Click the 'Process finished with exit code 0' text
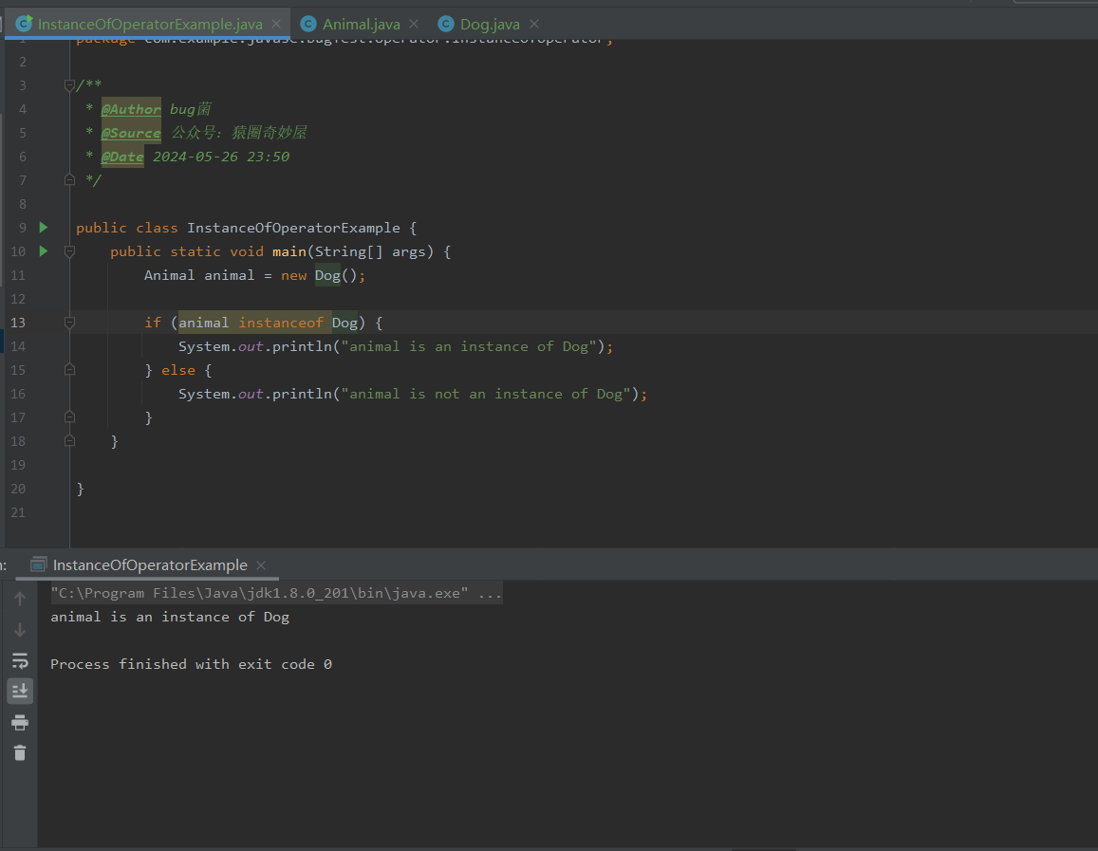This screenshot has width=1098, height=851. pos(191,664)
